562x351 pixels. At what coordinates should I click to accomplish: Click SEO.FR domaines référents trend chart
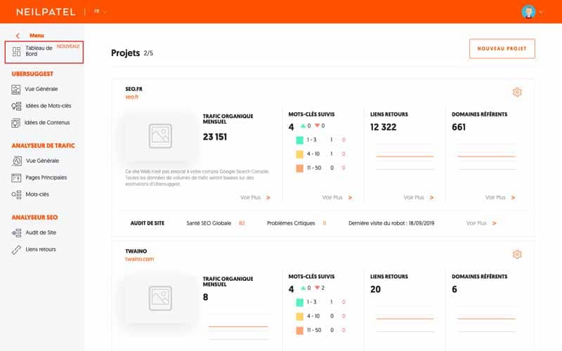[x=486, y=157]
